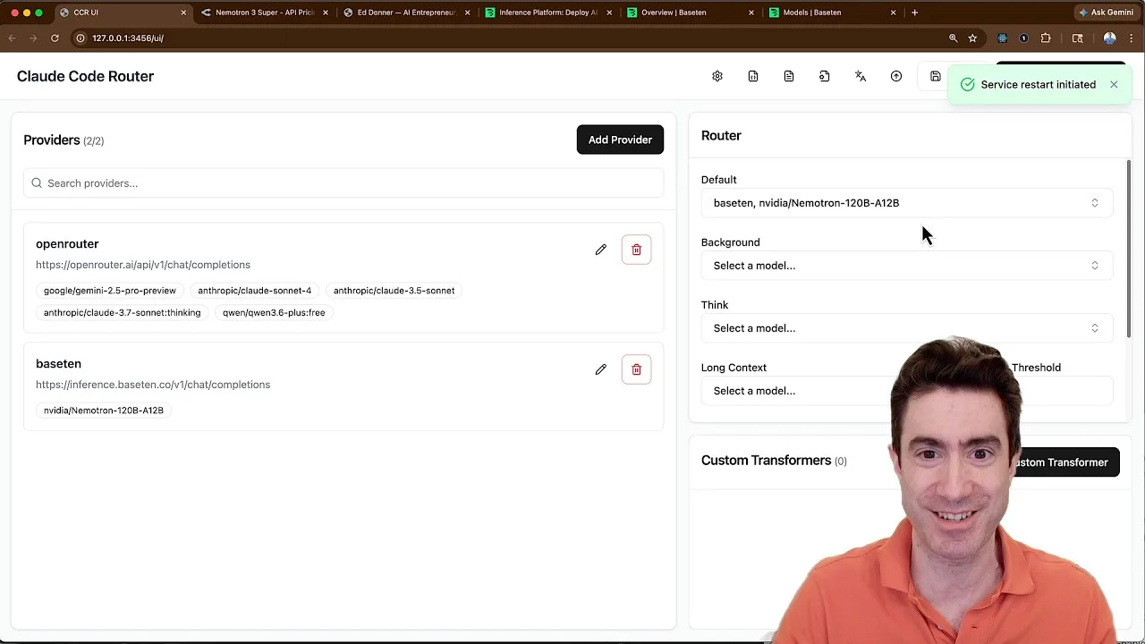Open the Think model dropdown
This screenshot has width=1145, height=644.
click(x=906, y=328)
